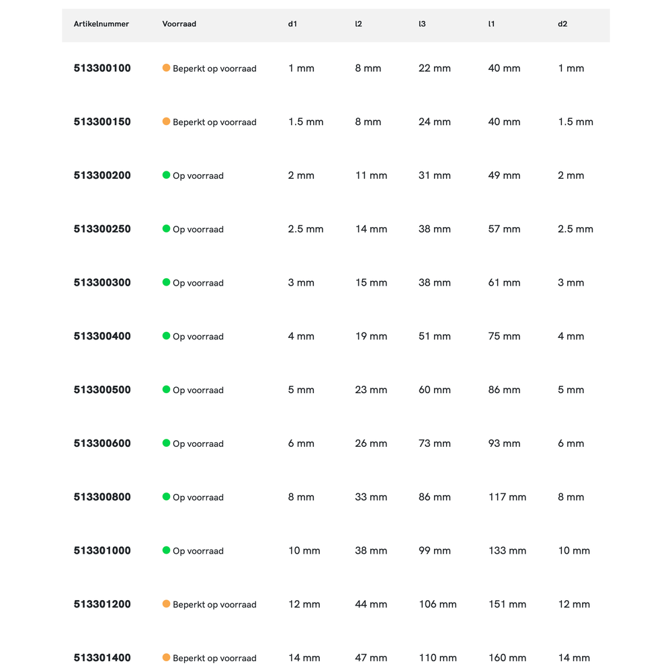Click orange indicator next to 513301400
The height and width of the screenshot is (672, 672).
pyautogui.click(x=166, y=657)
